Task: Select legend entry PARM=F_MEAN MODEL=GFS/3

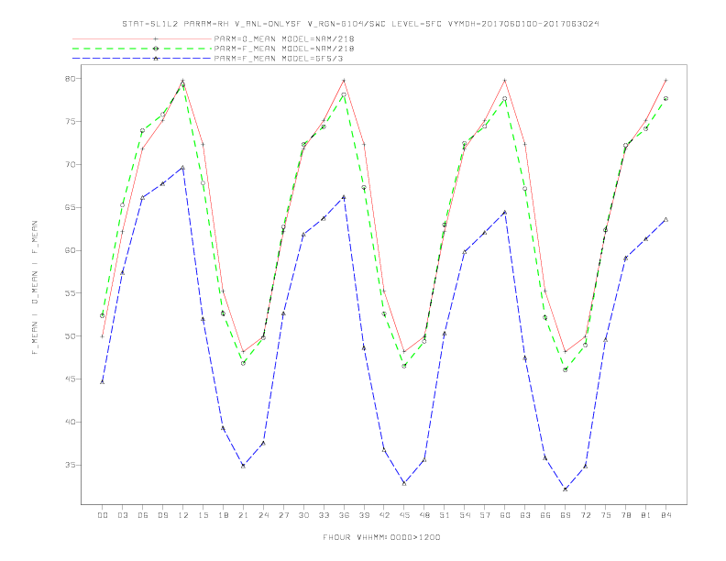Action: (x=279, y=59)
